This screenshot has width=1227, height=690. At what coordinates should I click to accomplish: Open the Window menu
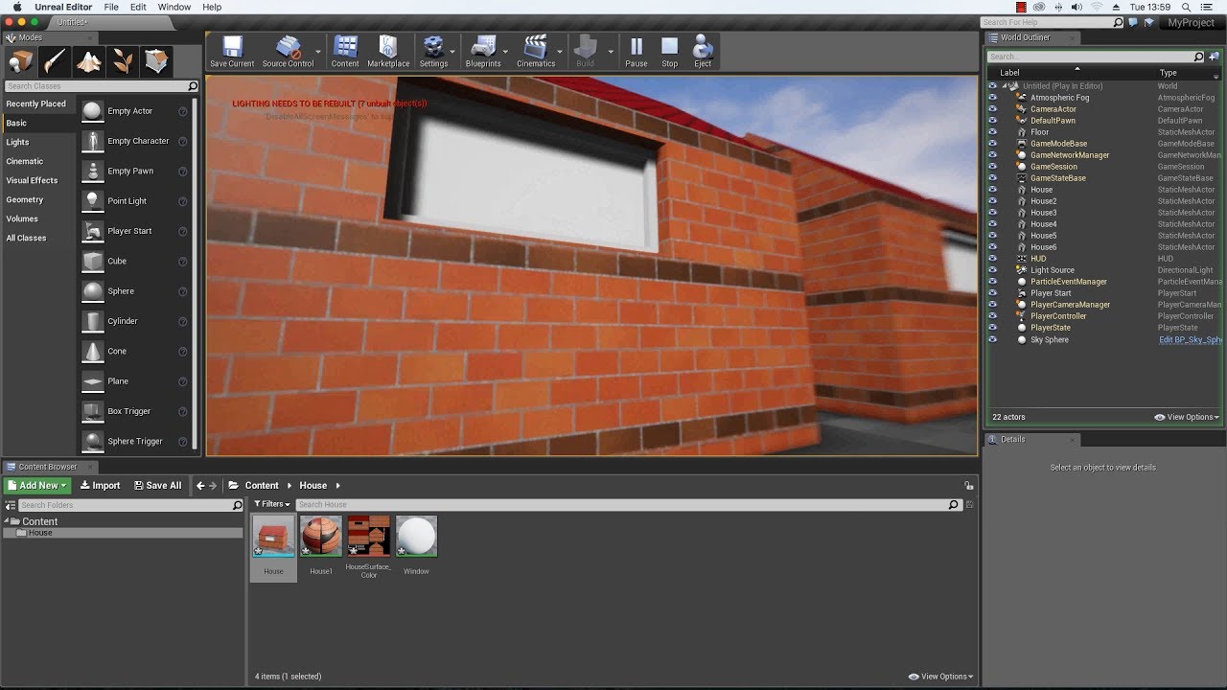coord(174,7)
